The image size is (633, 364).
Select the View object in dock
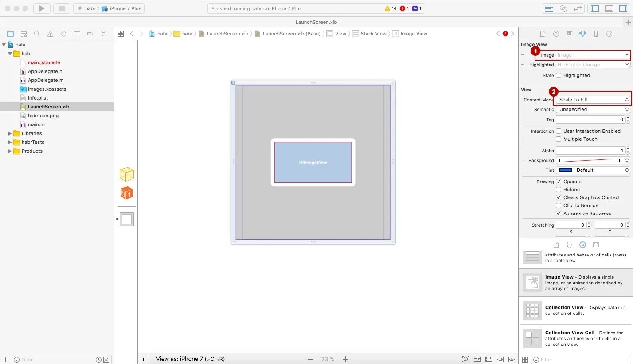(127, 219)
